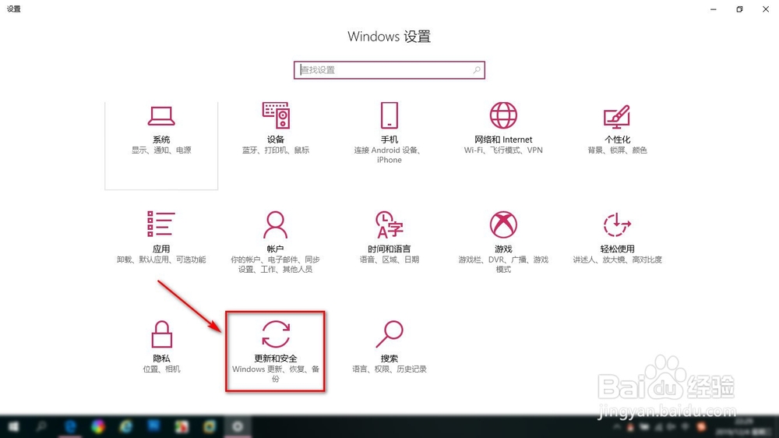Open the 搜索 (Search) magnifier category icon
This screenshot has height=438, width=779.
pos(389,334)
